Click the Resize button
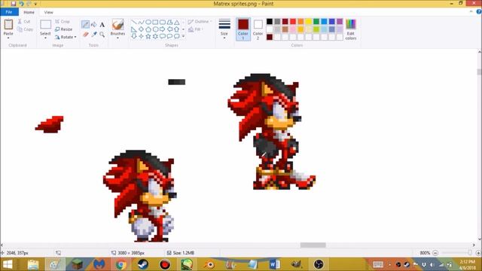Image resolution: width=482 pixels, height=271 pixels. 63,29
